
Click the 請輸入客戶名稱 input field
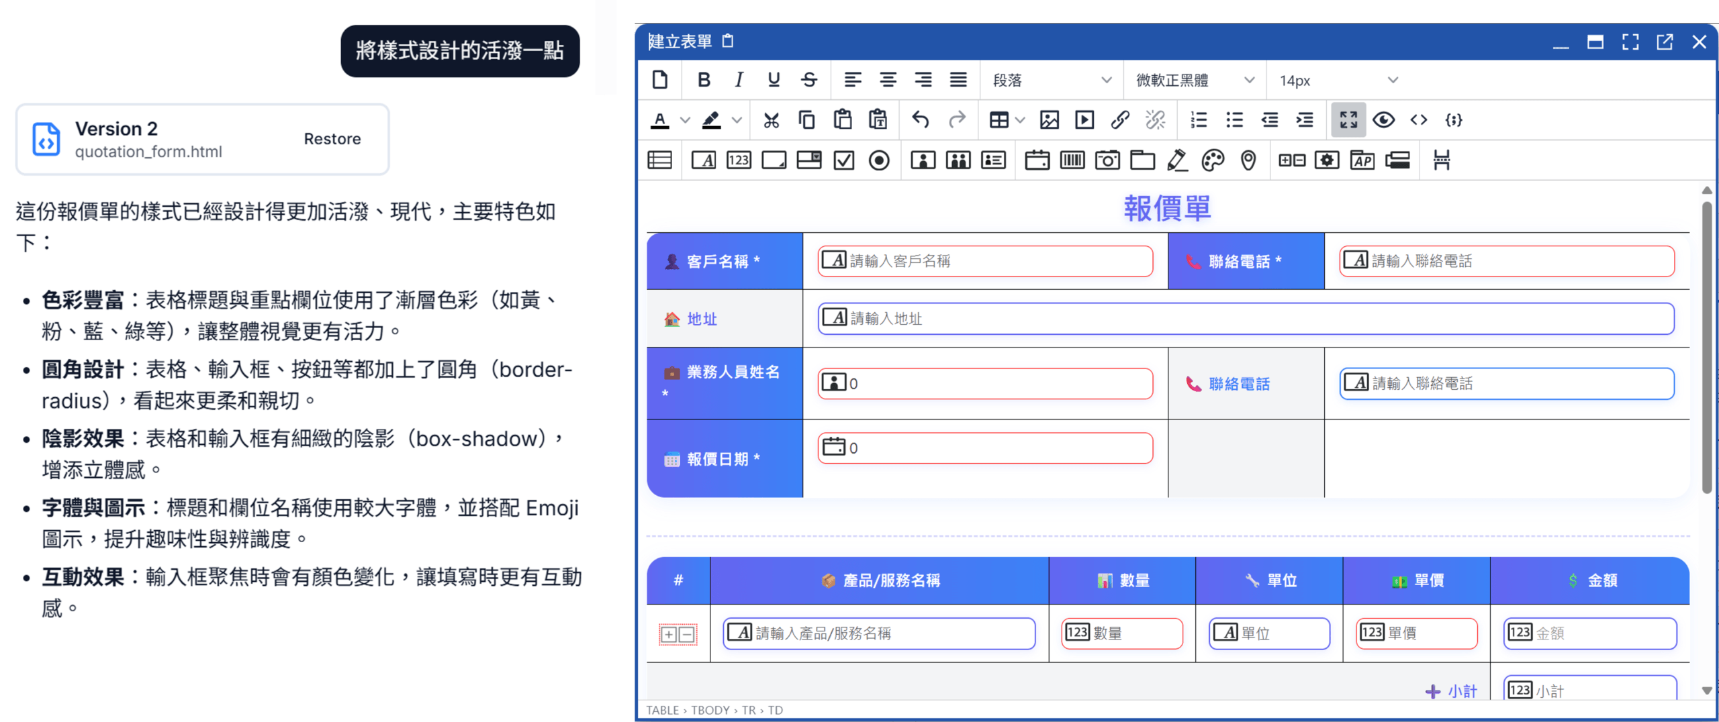click(985, 261)
